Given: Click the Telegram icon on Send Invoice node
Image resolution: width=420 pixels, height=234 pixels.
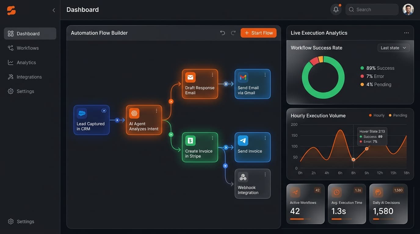Looking at the screenshot, I should click(x=243, y=141).
